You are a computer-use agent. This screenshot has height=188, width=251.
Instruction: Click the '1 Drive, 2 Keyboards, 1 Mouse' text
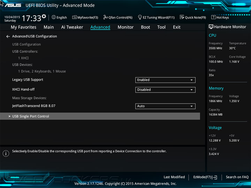pyautogui.click(x=42, y=71)
